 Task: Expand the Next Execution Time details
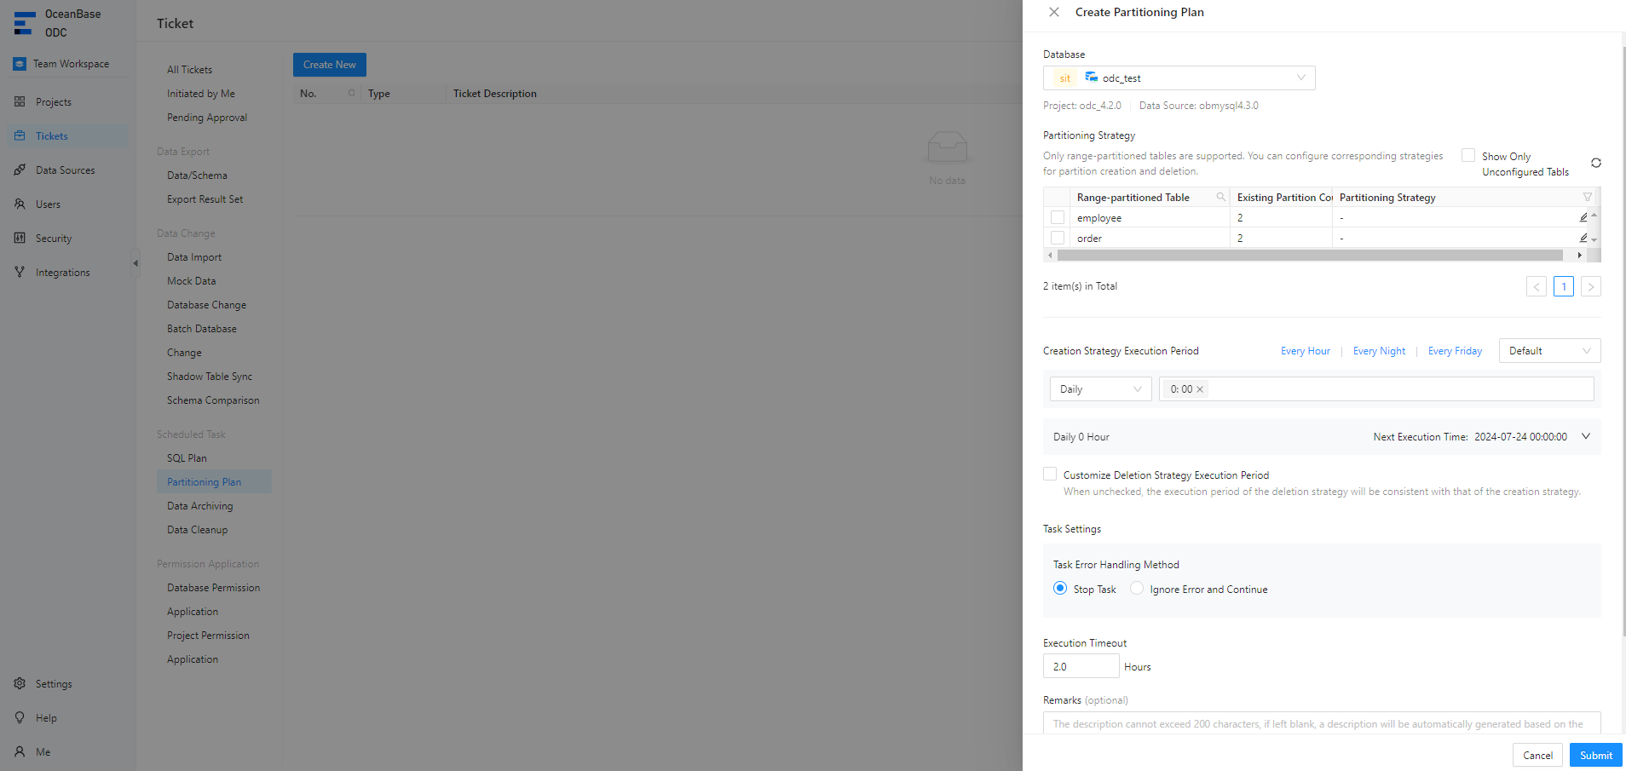click(1585, 436)
